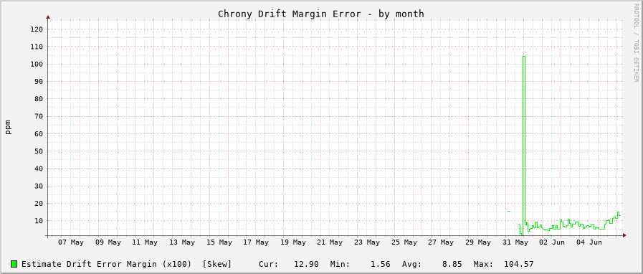This screenshot has height=274, width=643.
Task: Click the 90 y-axis tick label
Action: click(x=38, y=82)
